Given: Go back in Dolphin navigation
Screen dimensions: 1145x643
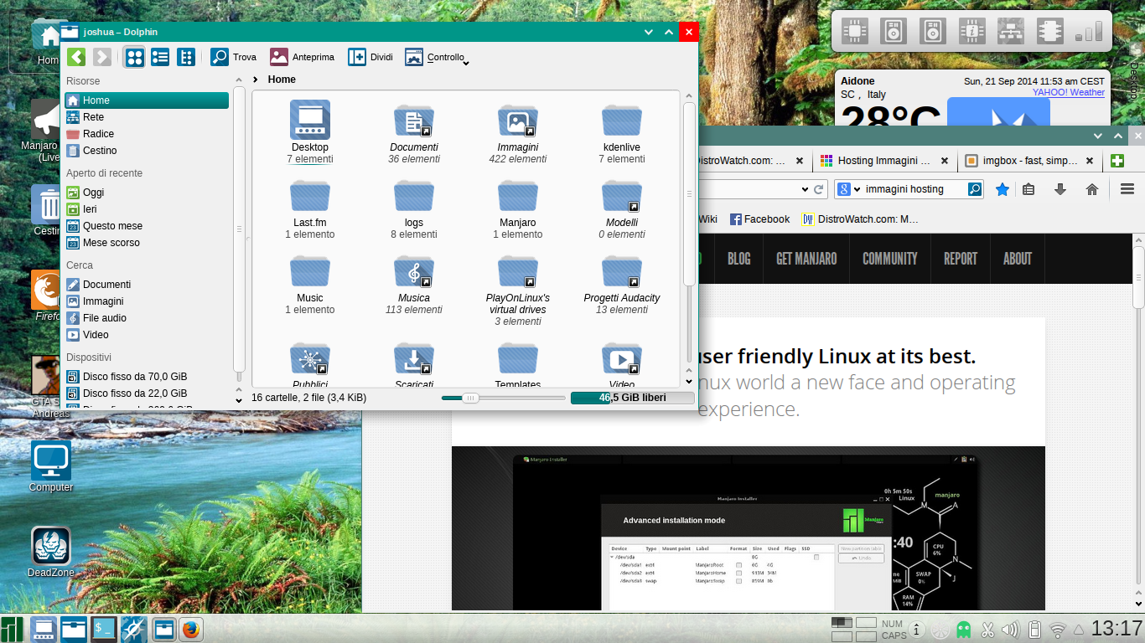Looking at the screenshot, I should pyautogui.click(x=76, y=57).
